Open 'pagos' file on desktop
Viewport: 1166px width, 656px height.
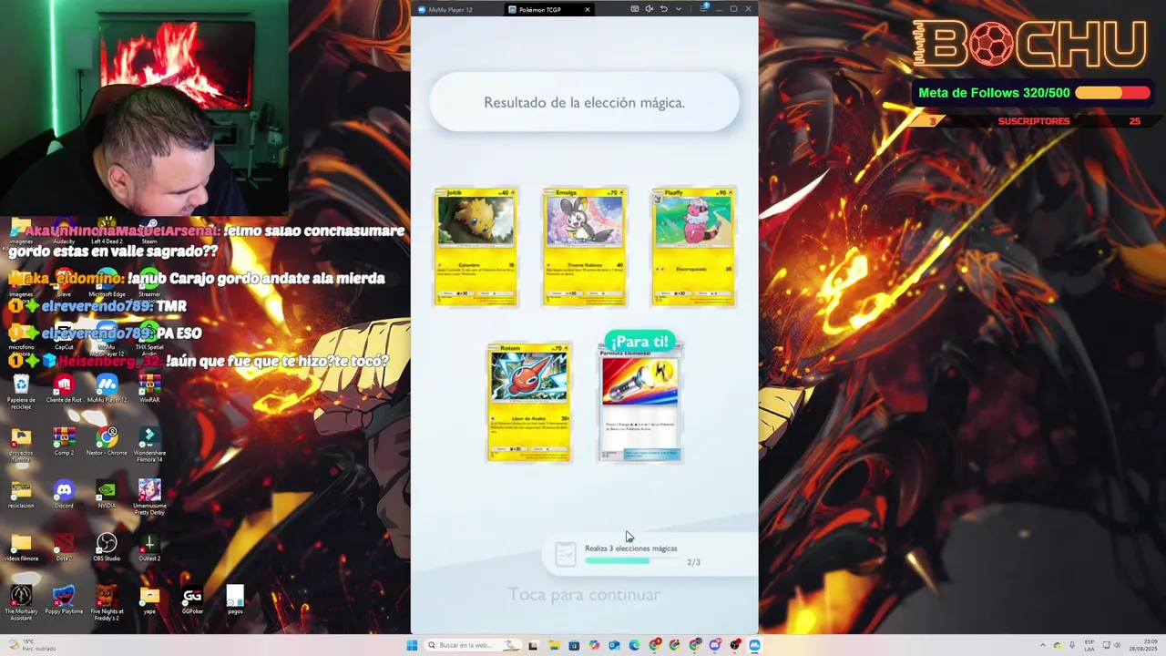click(x=235, y=600)
